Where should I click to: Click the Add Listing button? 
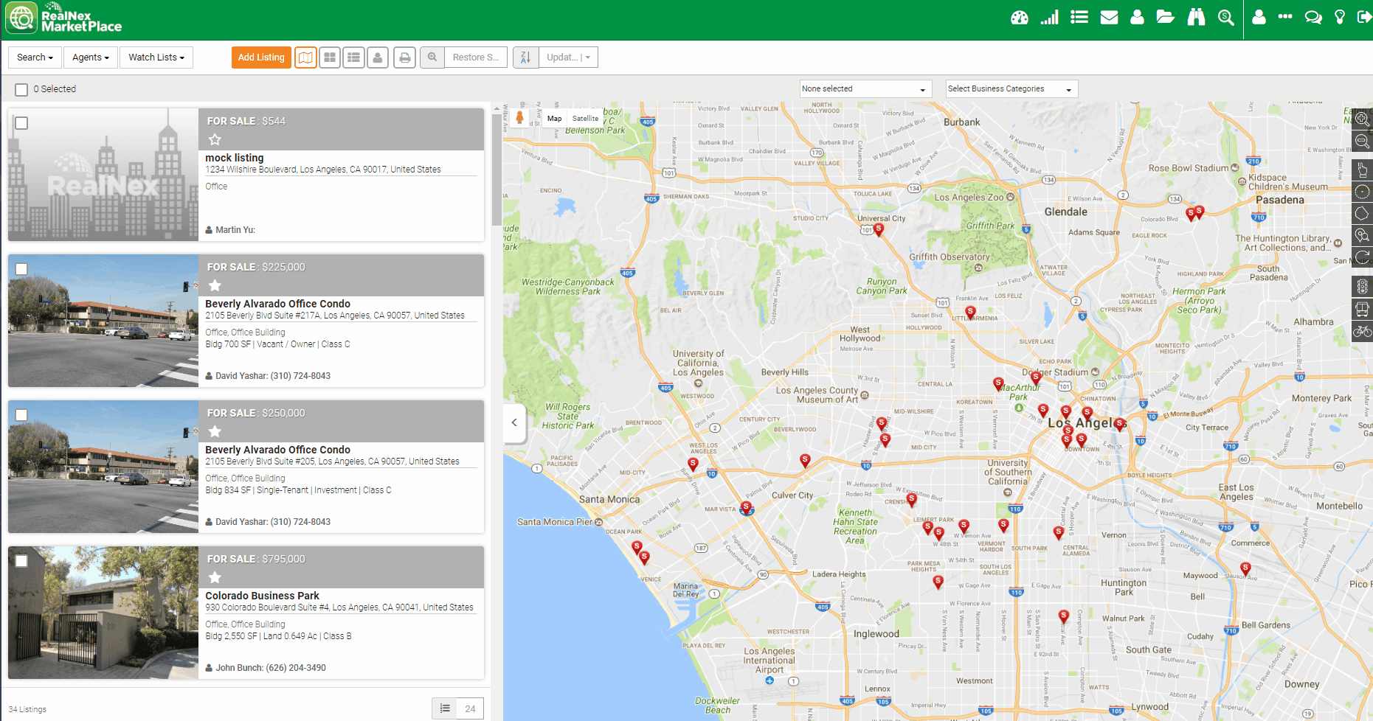pos(261,58)
